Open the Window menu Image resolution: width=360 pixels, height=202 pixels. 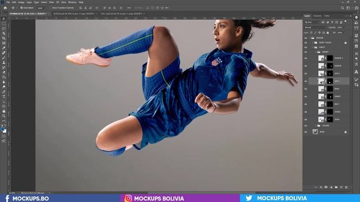tap(72, 2)
